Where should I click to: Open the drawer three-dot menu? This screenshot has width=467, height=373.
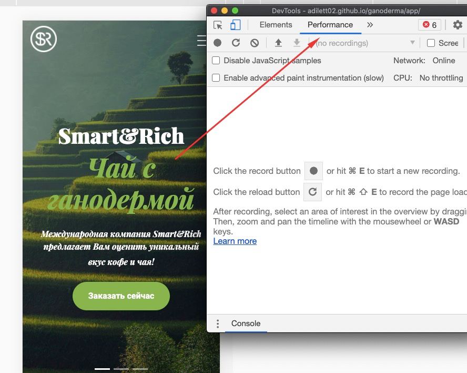point(218,323)
